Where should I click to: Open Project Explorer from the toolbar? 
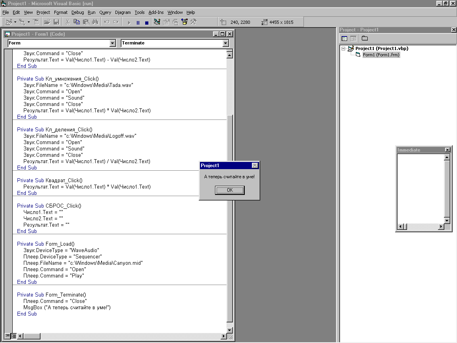[157, 22]
